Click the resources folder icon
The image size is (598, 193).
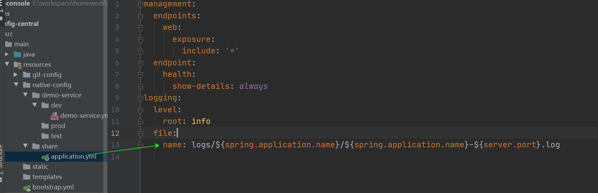[18, 65]
